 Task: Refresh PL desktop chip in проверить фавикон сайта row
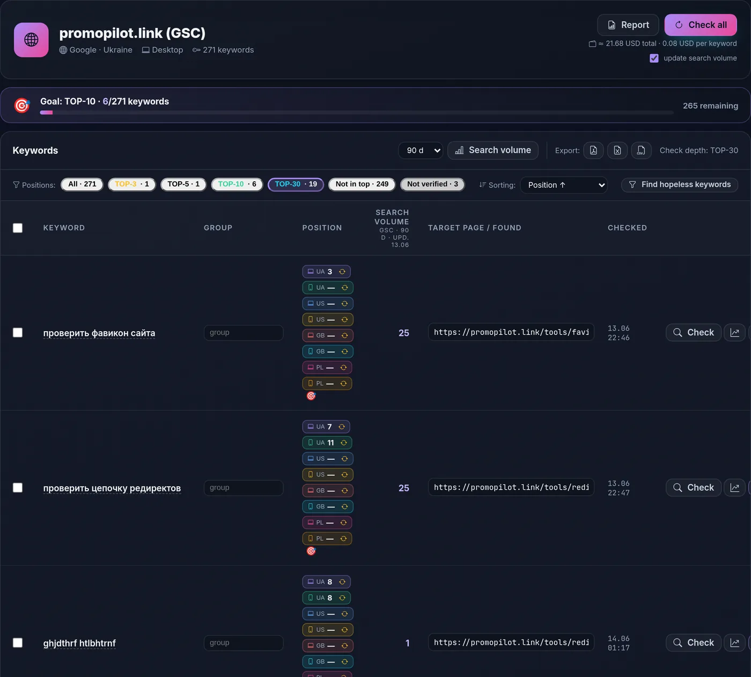point(344,367)
